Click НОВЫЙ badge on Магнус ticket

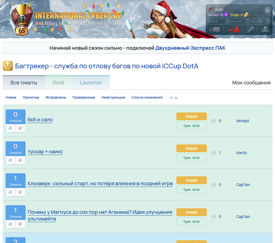coord(192,212)
